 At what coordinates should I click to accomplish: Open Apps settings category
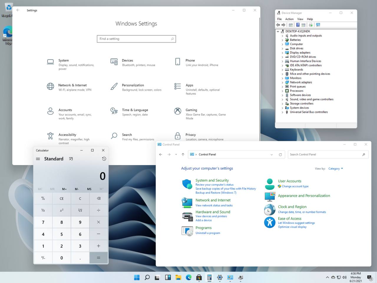point(197,89)
